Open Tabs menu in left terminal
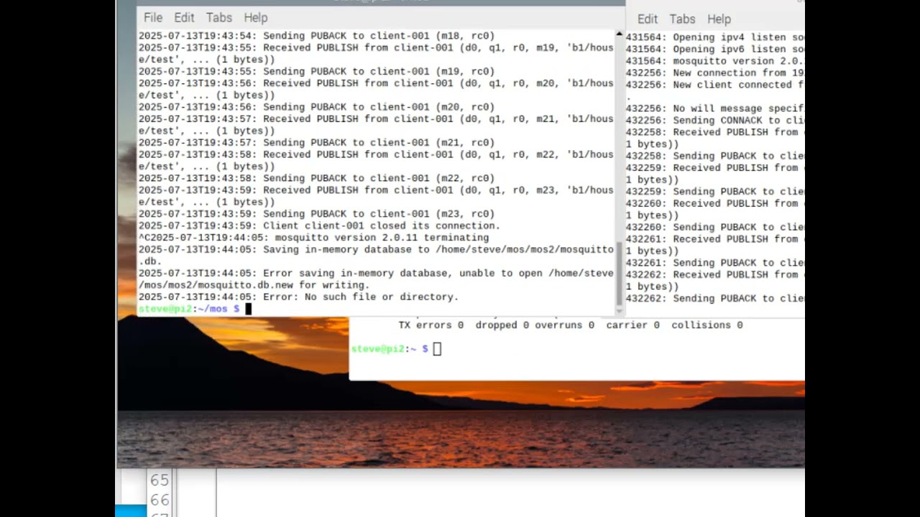Image resolution: width=920 pixels, height=517 pixels. point(218,17)
